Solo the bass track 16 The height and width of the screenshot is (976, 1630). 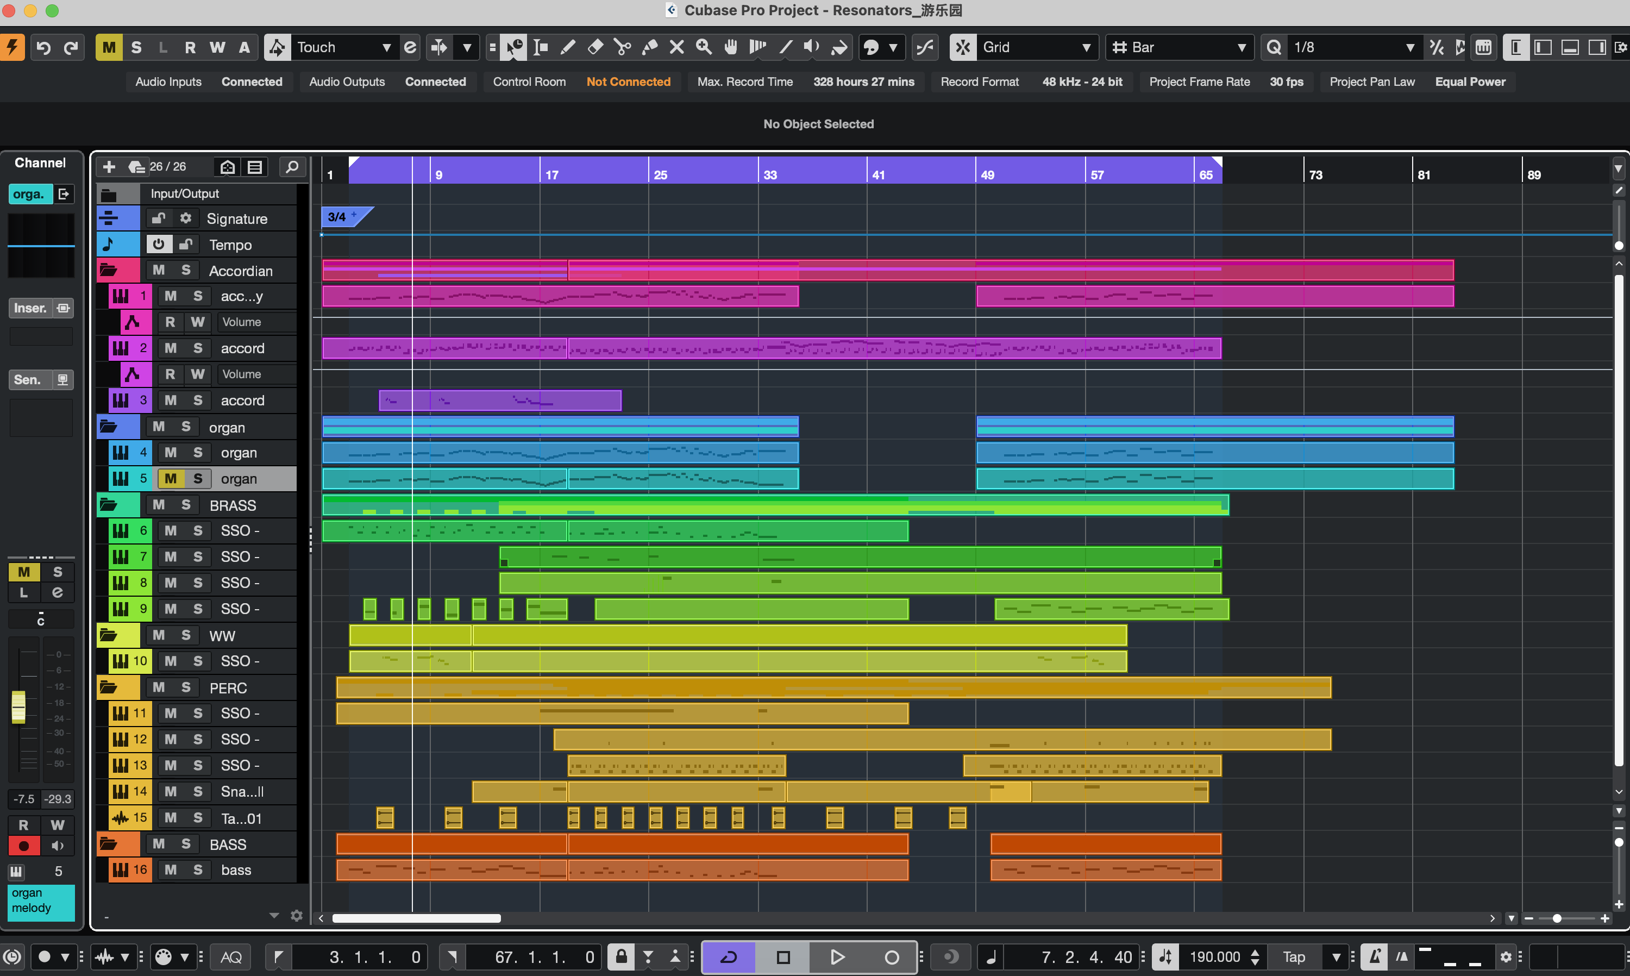point(198,869)
